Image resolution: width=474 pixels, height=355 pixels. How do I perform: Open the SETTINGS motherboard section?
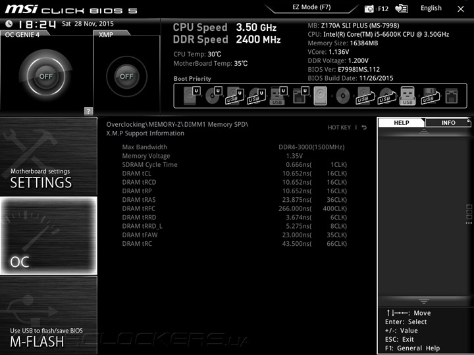tap(48, 156)
